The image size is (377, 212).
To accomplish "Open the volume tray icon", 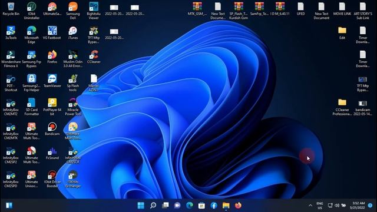I will coord(337,206).
